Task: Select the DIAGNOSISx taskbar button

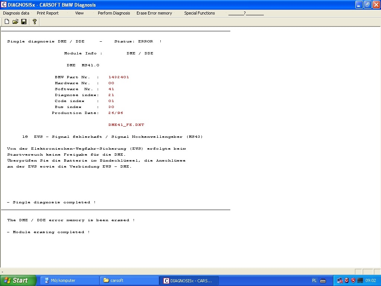Action: click(x=189, y=281)
